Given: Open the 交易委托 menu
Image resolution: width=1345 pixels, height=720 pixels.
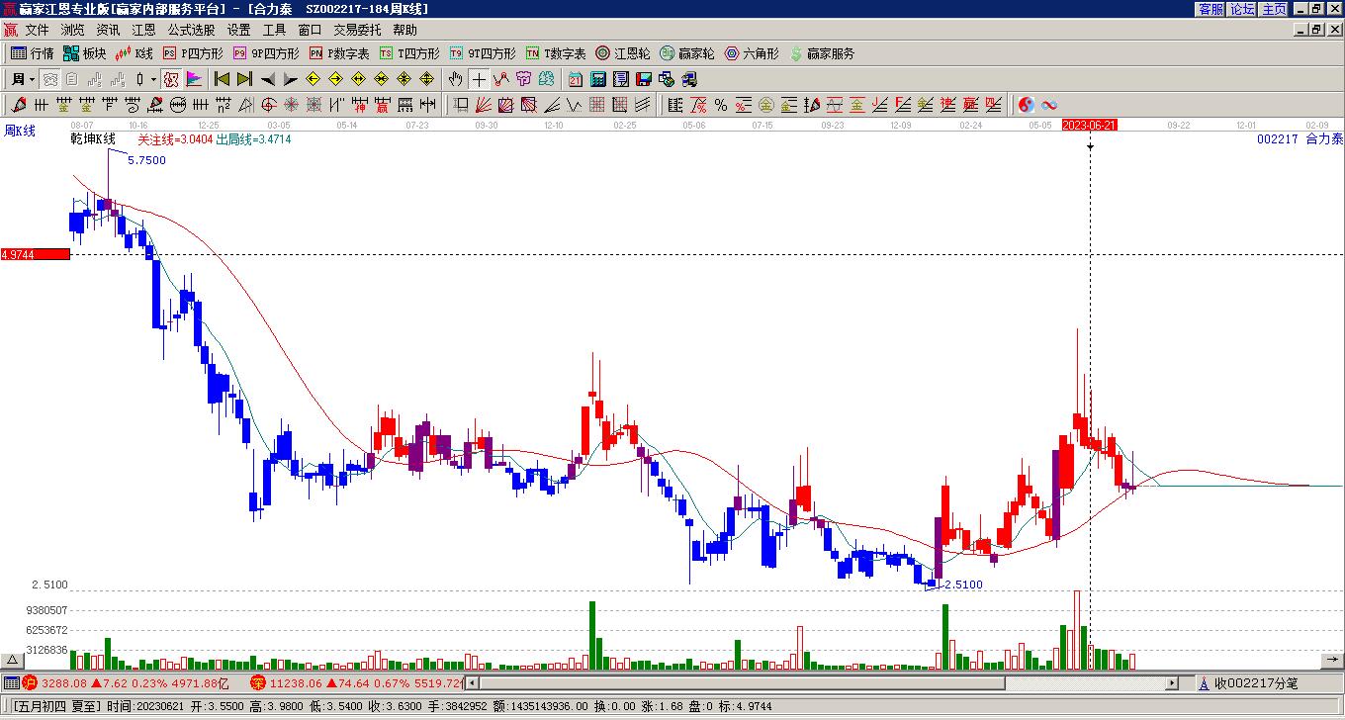Looking at the screenshot, I should coord(357,30).
